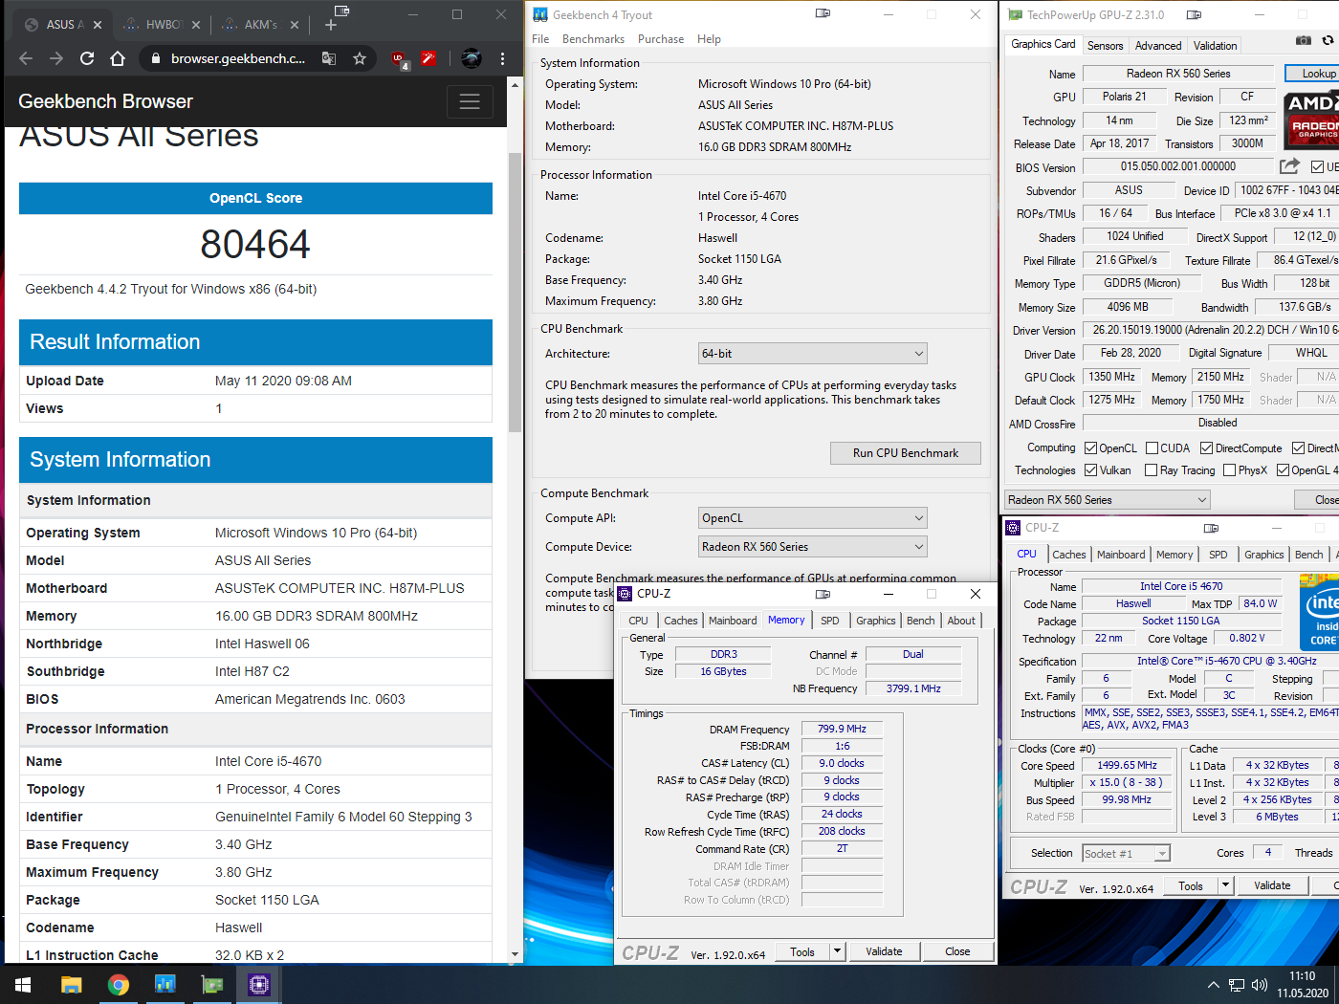
Task: Open the red wand extension icon
Action: [x=428, y=58]
